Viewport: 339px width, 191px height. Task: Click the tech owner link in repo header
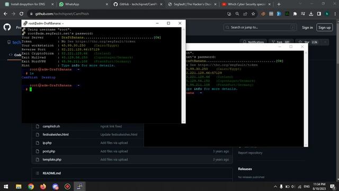click(16, 42)
